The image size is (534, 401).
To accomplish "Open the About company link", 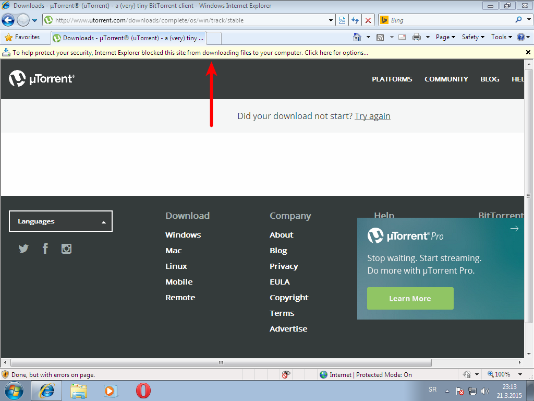I will pyautogui.click(x=281, y=235).
